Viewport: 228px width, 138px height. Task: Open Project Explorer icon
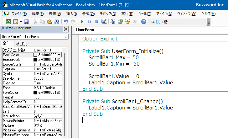coord(113,22)
